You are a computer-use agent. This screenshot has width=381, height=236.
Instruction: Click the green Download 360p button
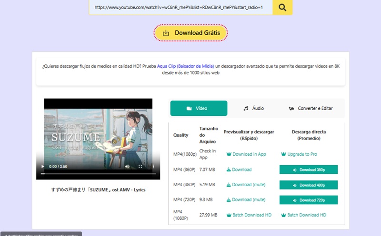click(309, 170)
